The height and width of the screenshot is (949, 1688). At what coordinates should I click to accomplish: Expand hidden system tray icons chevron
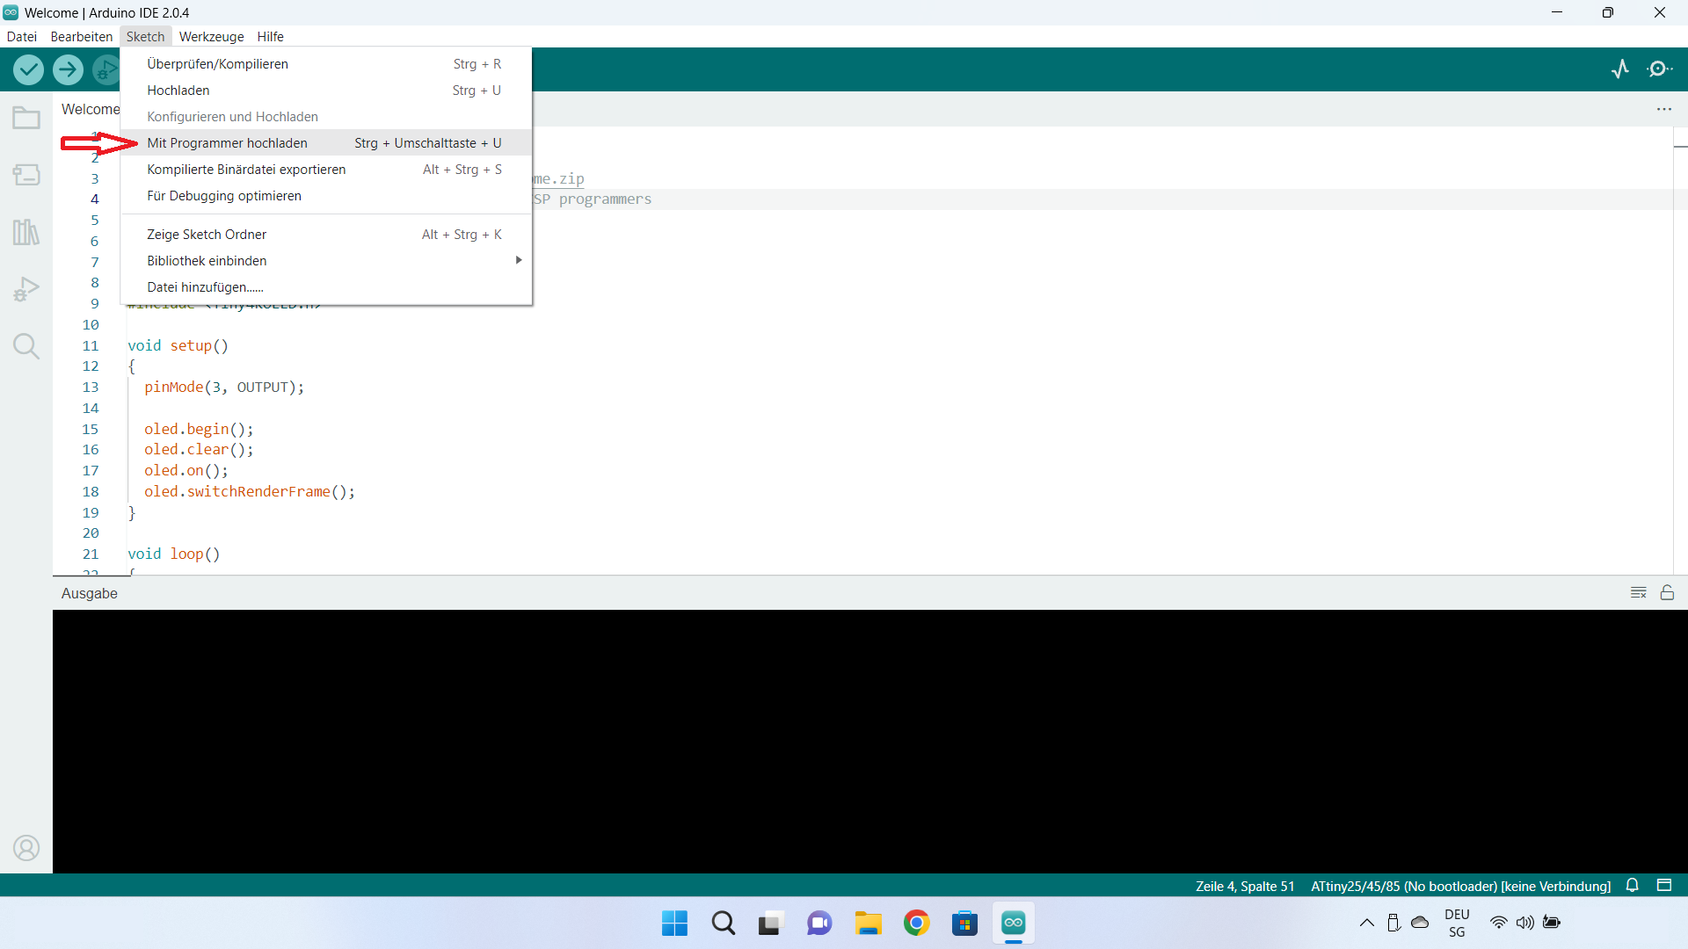pyautogui.click(x=1367, y=923)
